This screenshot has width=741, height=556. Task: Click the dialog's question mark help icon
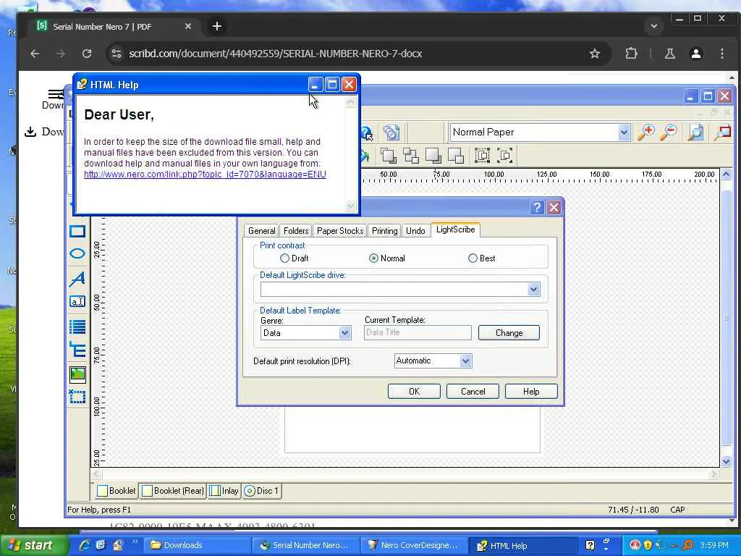pyautogui.click(x=537, y=208)
